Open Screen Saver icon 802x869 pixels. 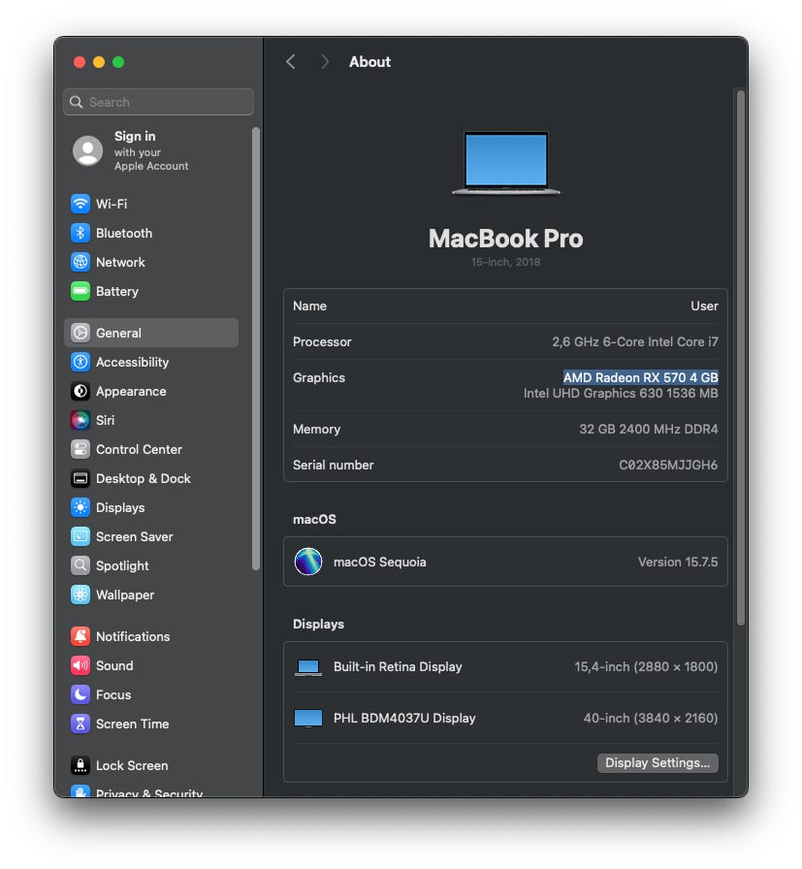(x=80, y=537)
